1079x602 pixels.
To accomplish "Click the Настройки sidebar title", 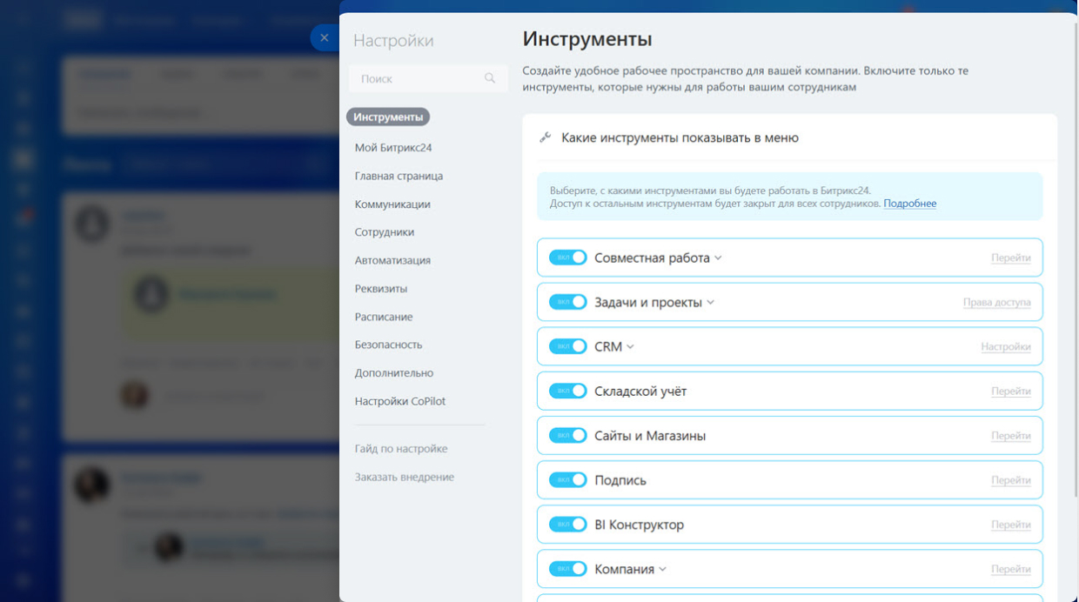I will click(393, 41).
